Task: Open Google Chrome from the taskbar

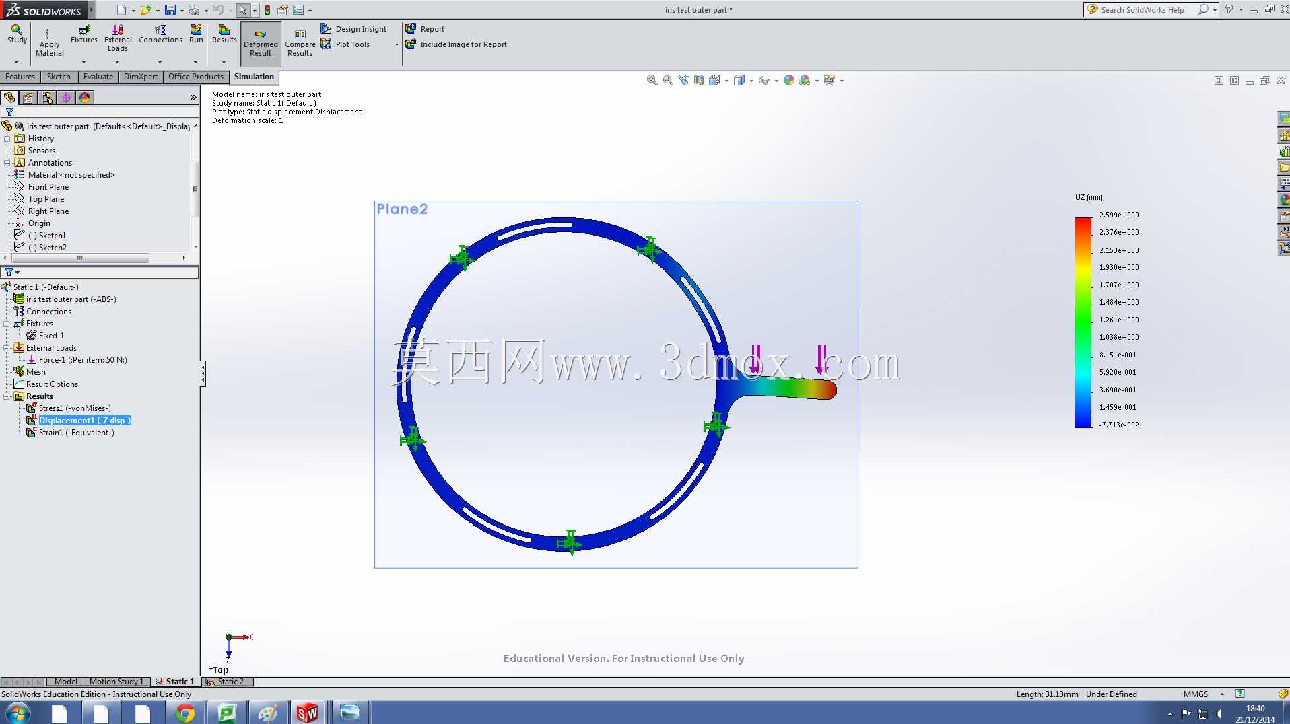Action: [184, 713]
